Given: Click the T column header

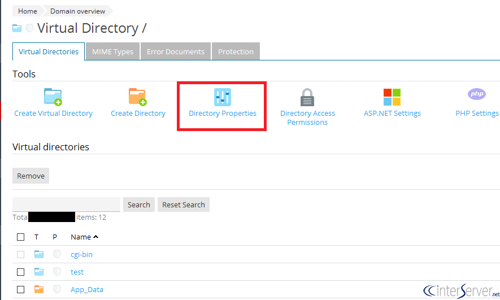Looking at the screenshot, I should click(x=36, y=237).
